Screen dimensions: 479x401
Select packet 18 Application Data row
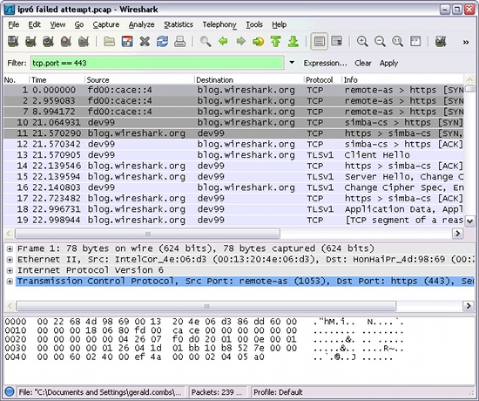point(233,209)
